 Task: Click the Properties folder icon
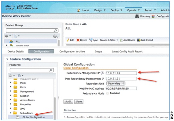(15, 104)
